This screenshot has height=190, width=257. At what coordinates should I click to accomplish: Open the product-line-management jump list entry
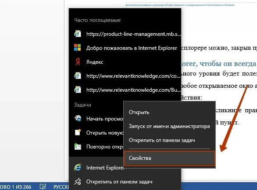click(125, 34)
